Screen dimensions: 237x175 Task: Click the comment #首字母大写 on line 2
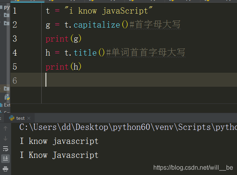click(x=155, y=24)
